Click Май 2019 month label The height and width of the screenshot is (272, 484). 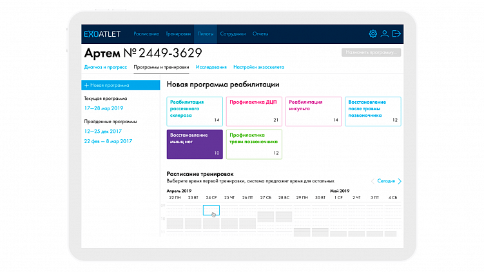pyautogui.click(x=340, y=191)
